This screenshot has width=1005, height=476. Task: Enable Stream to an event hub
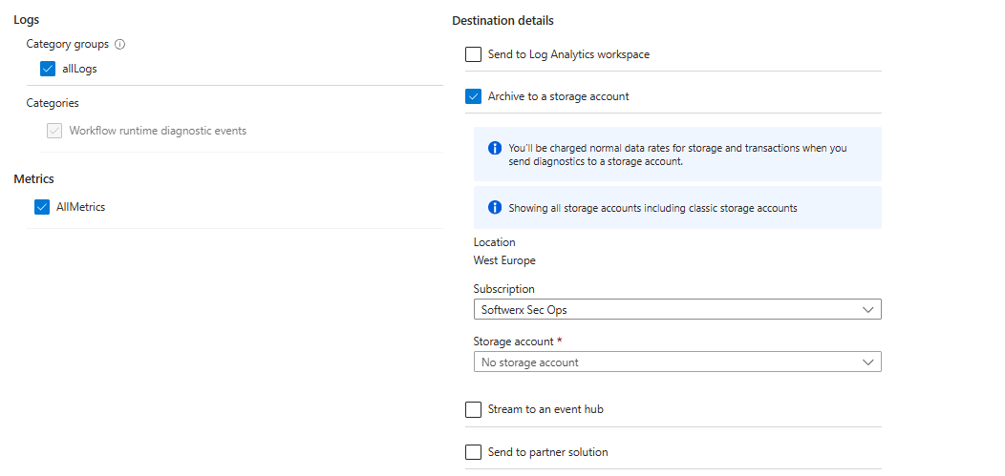coord(474,409)
